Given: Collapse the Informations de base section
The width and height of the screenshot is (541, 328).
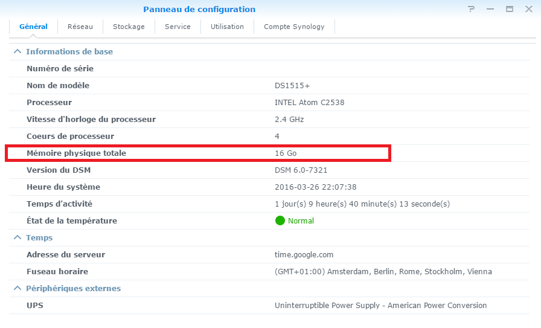Looking at the screenshot, I should (18, 52).
